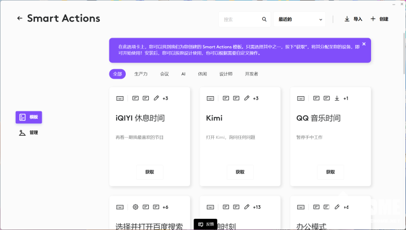Viewport: 406px width, 230px height.
Task: Click the download icon on QQ 音乐时间 card
Action: click(x=337, y=98)
